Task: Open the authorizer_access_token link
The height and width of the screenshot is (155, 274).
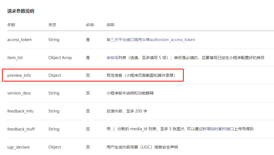Action: pyautogui.click(x=151, y=40)
